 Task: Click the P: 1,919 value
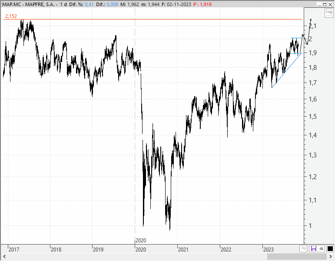click(x=202, y=4)
